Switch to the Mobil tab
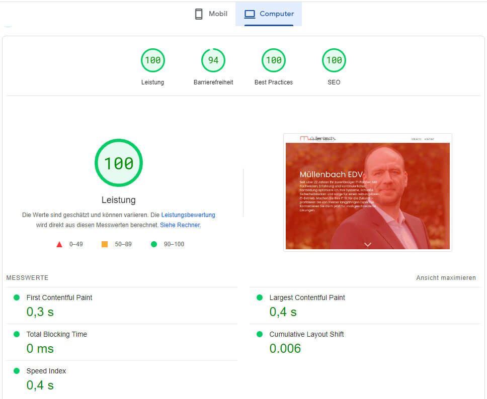This screenshot has width=487, height=399. point(211,14)
